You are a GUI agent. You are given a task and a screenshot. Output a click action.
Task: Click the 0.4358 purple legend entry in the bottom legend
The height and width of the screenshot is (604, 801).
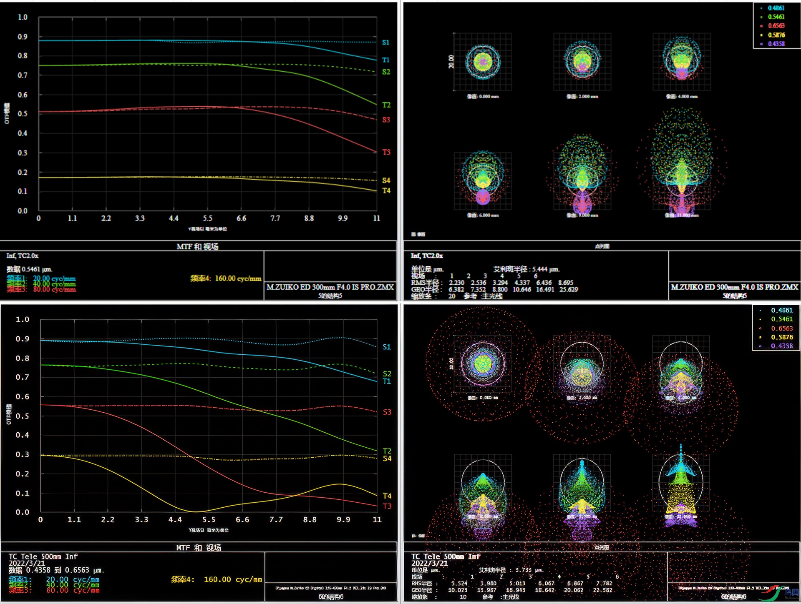point(781,346)
